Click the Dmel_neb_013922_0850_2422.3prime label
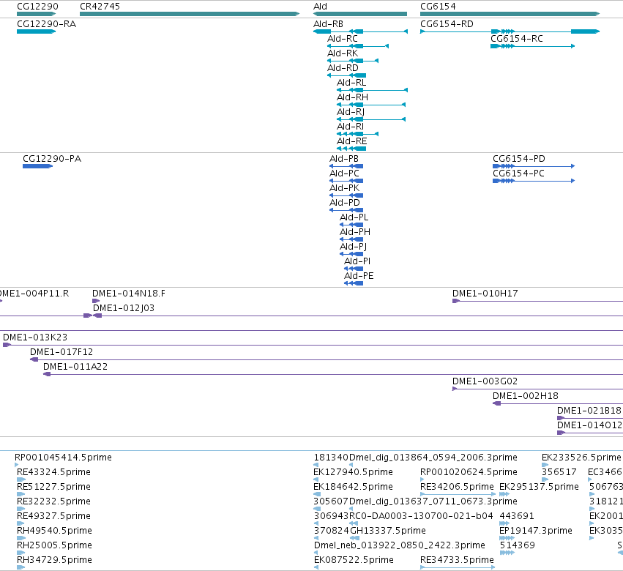The image size is (623, 571). [x=399, y=545]
